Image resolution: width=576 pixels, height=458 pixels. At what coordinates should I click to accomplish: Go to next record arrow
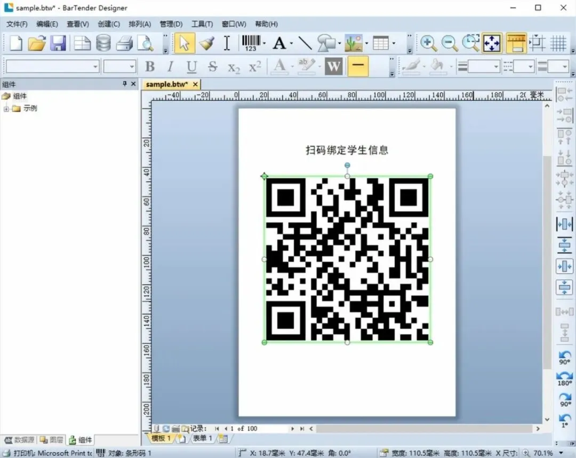[x=292, y=429]
